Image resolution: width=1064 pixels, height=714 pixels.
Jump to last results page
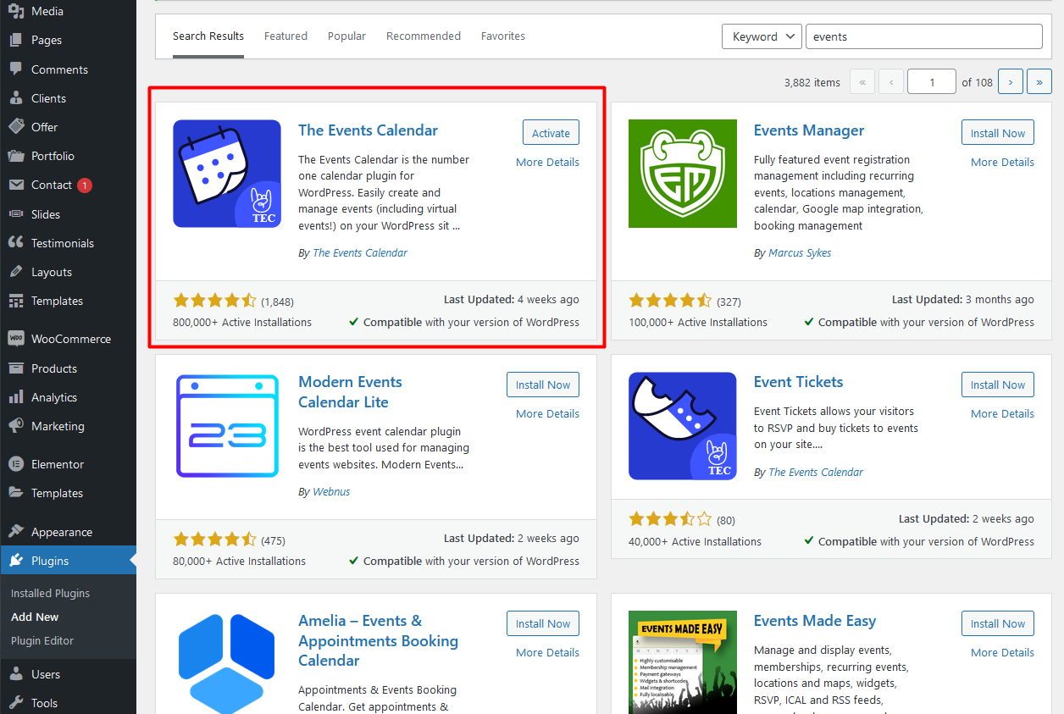click(1039, 82)
